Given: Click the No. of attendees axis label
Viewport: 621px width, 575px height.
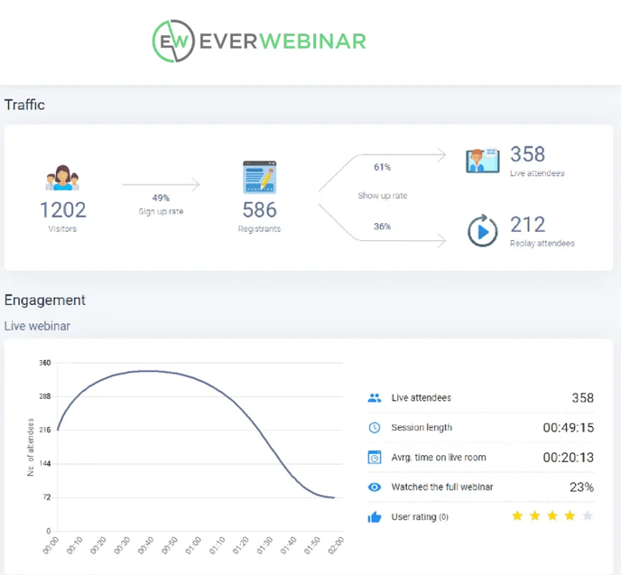Looking at the screenshot, I should click(31, 447).
